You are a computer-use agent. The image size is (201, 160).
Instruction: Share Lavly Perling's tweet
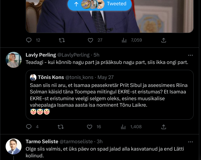[164, 127]
